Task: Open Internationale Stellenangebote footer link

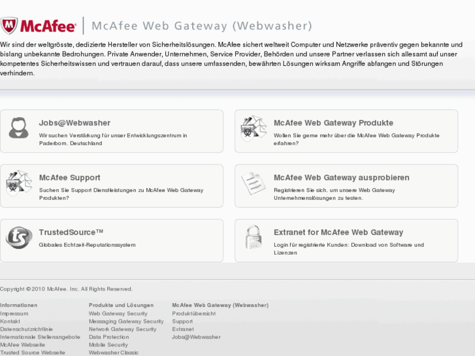Action: [x=40, y=337]
